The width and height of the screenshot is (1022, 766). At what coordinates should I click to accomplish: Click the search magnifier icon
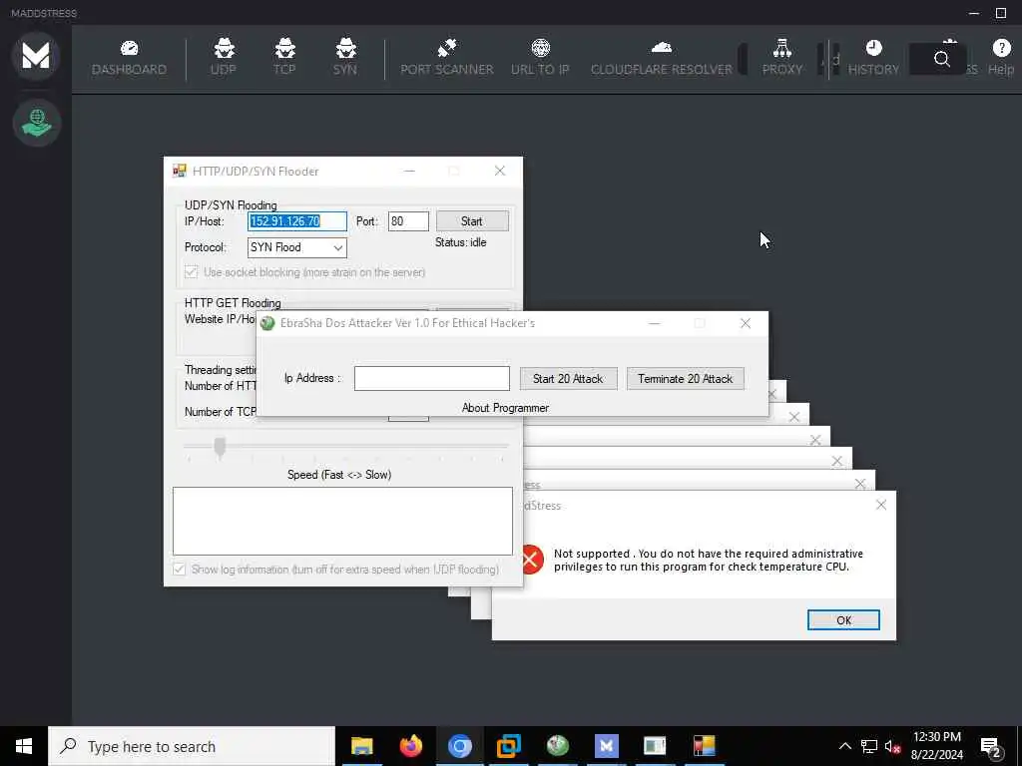click(942, 59)
